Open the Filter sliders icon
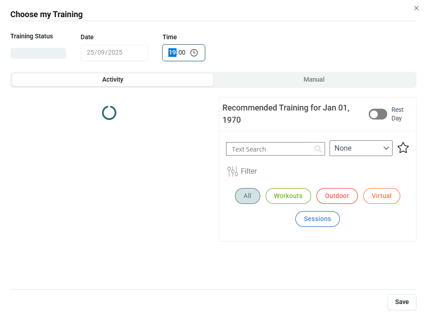 pos(232,171)
